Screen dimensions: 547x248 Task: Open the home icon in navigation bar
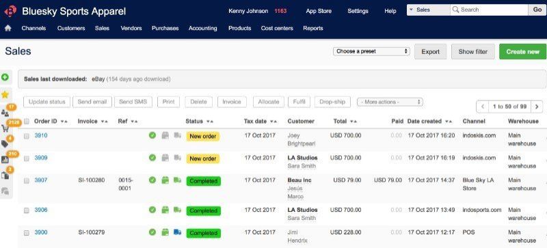click(8, 28)
